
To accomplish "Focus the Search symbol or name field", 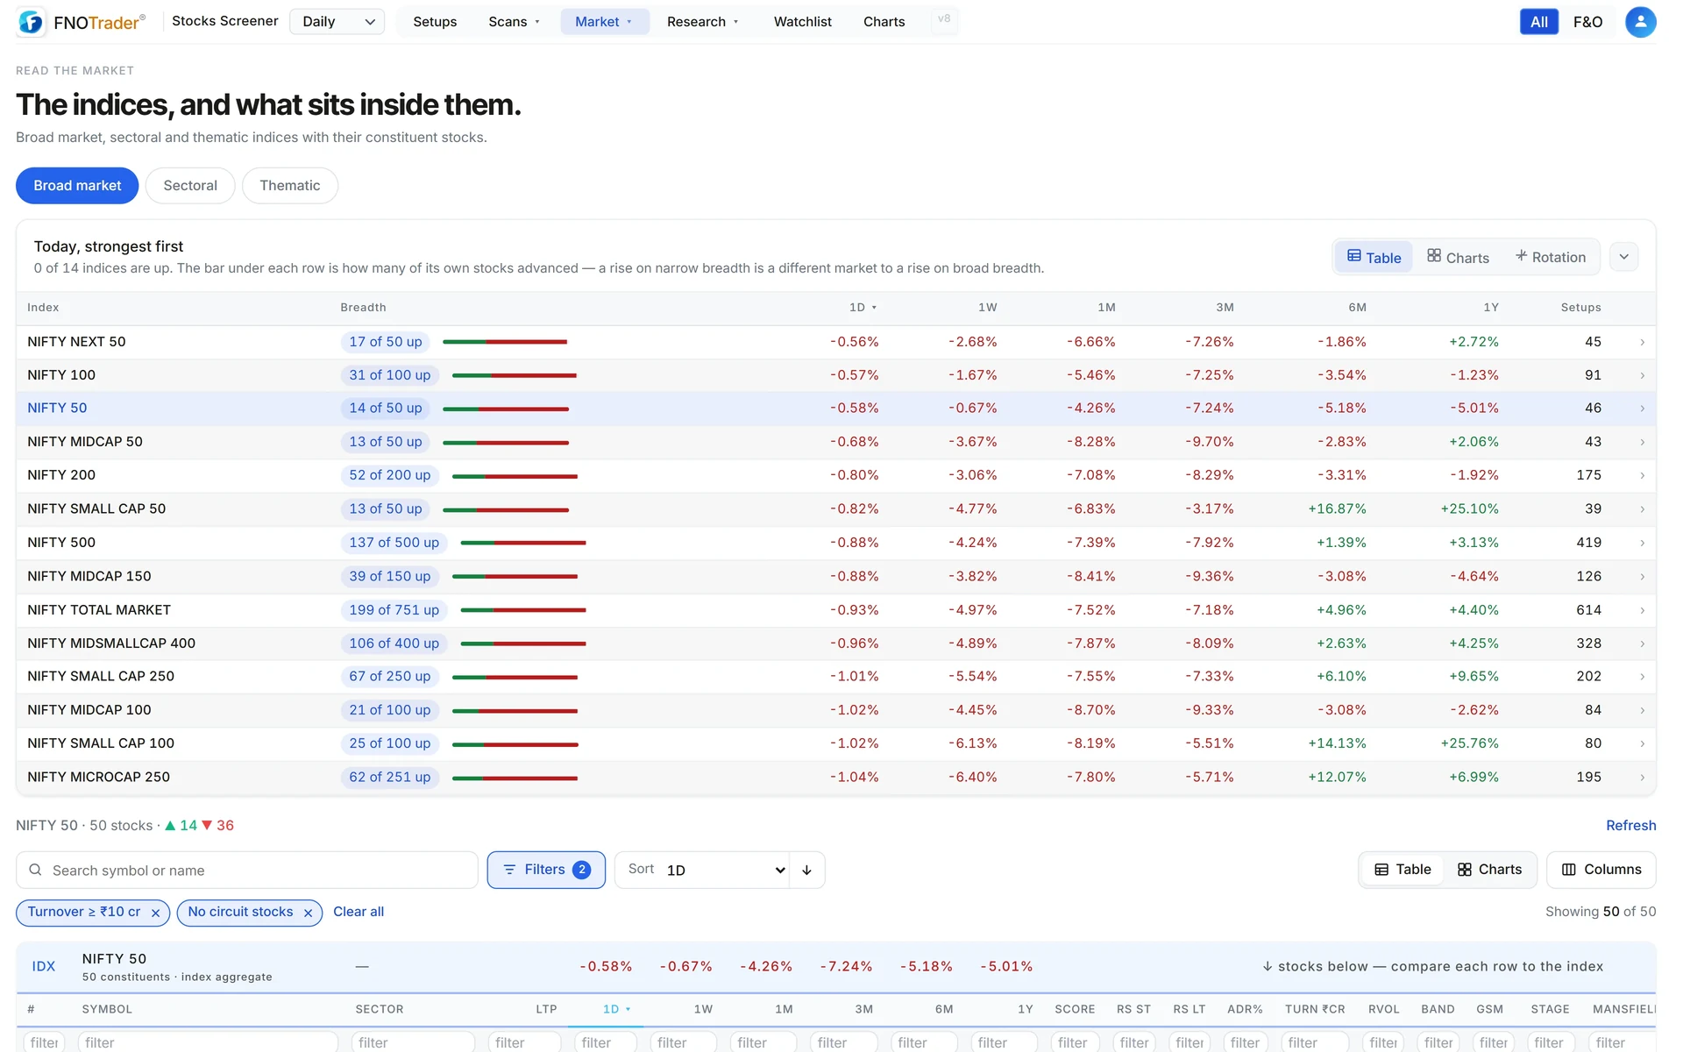I will [x=247, y=870].
